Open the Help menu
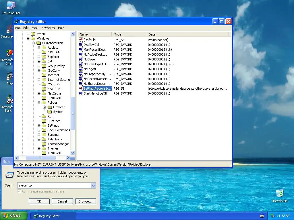Screen dimensions: 294x220 pyautogui.click(x=61, y=28)
